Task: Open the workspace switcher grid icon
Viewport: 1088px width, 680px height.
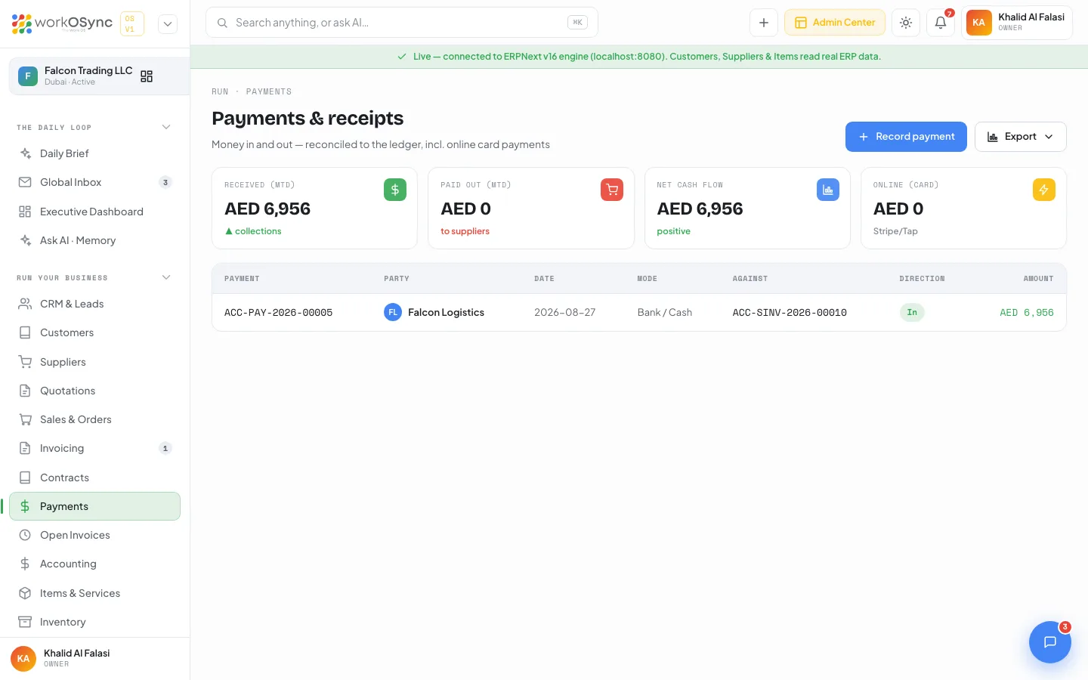Action: [147, 76]
